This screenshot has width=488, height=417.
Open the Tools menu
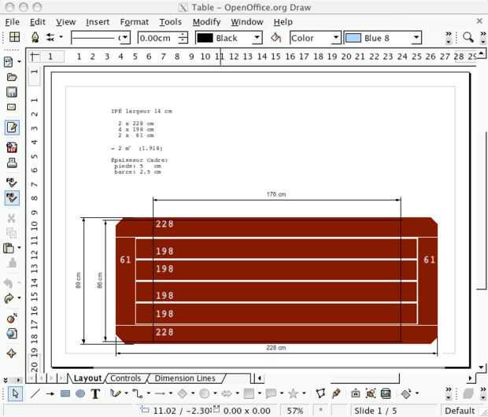click(170, 22)
